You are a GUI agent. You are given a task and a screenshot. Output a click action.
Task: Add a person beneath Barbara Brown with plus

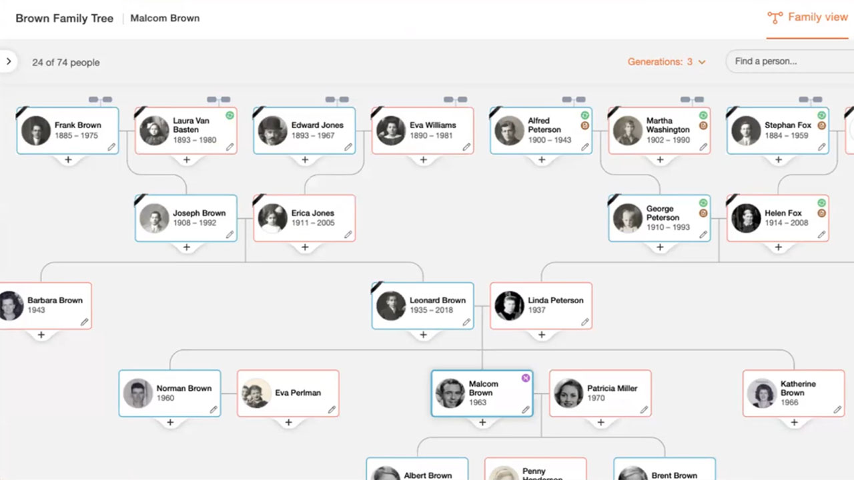41,335
